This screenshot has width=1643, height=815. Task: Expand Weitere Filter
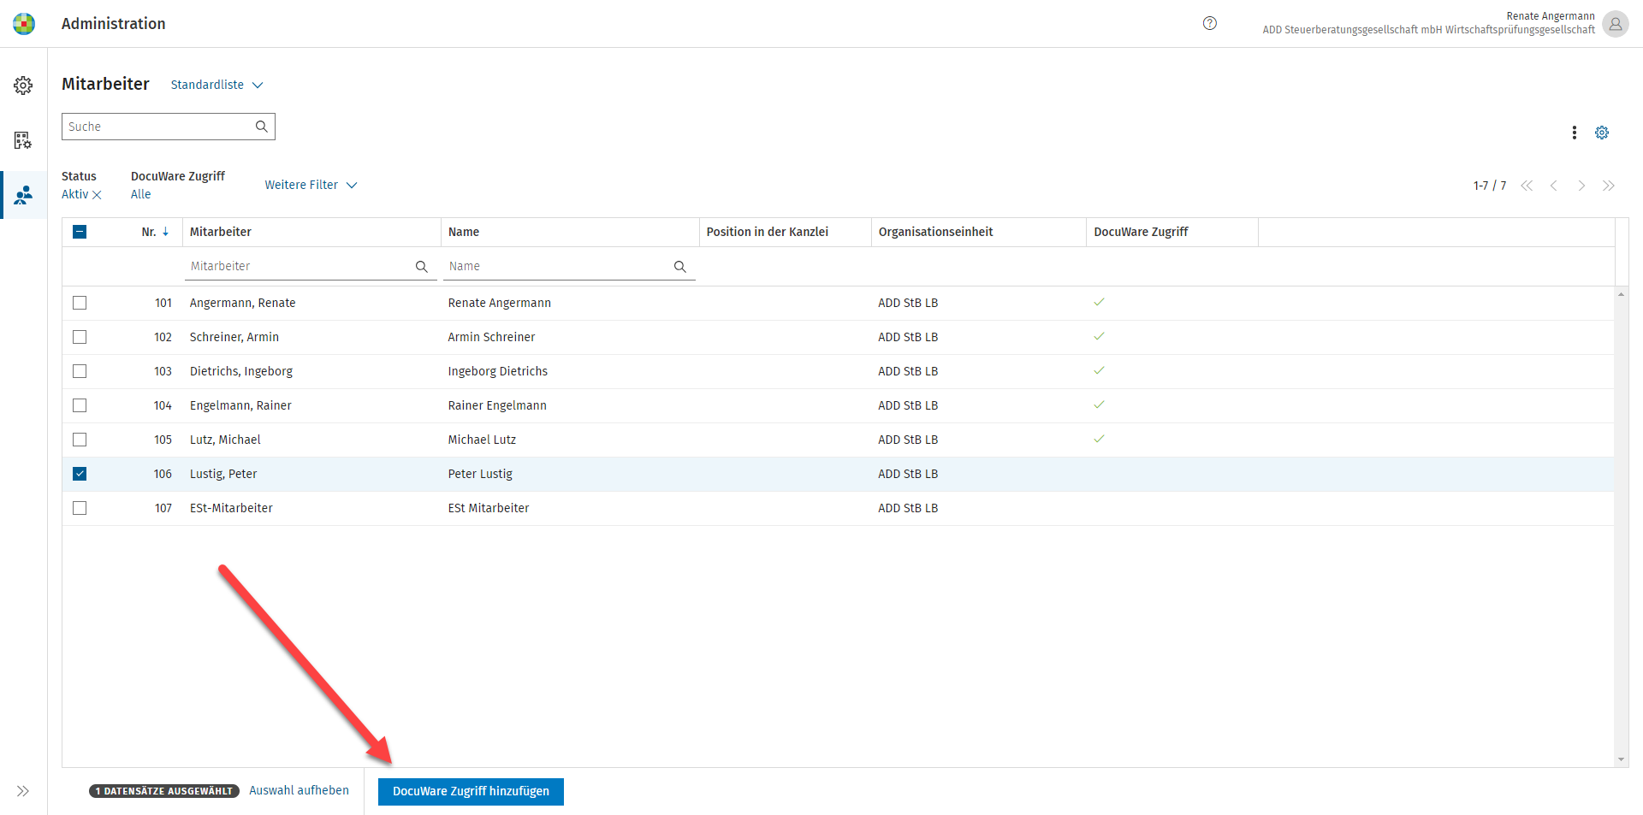click(311, 185)
